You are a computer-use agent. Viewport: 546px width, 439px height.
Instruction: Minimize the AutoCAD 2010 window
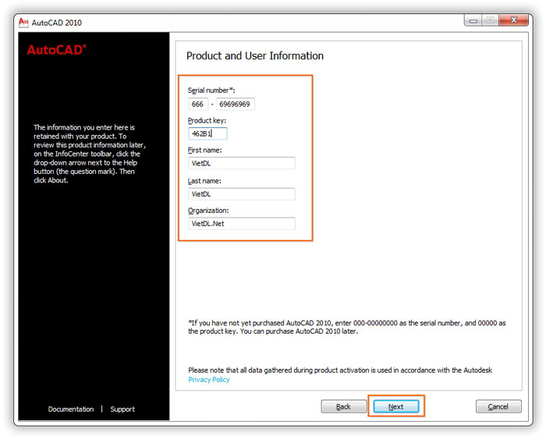coord(473,20)
